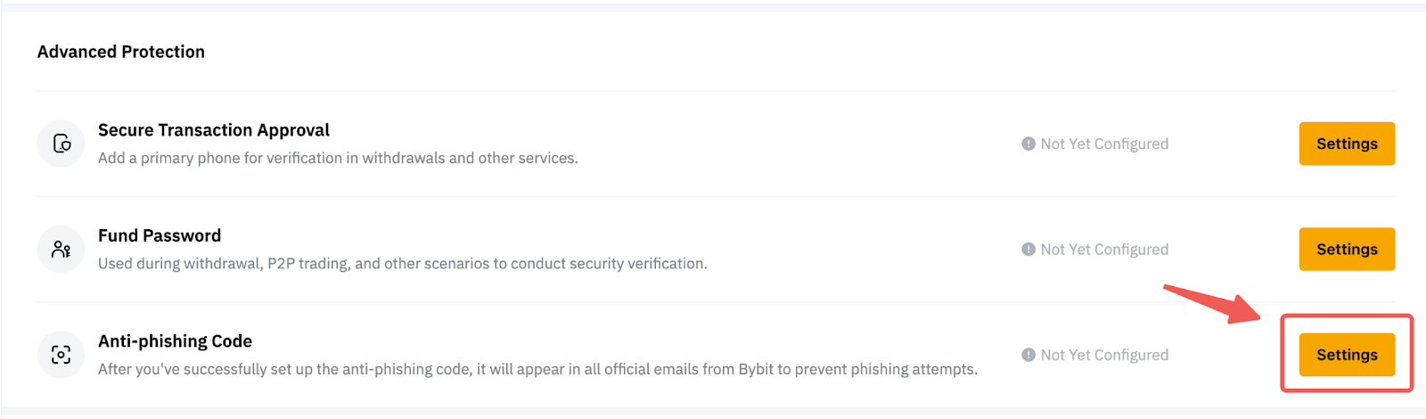
Task: Click the alert icon in Fund Password row
Action: tap(1029, 250)
